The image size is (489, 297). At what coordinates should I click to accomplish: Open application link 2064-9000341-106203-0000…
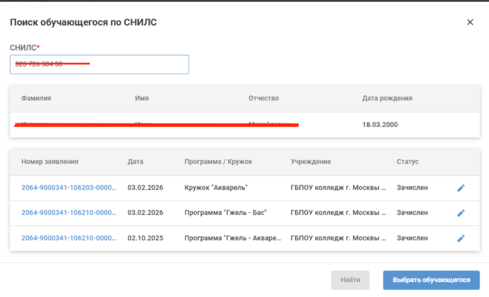click(69, 187)
